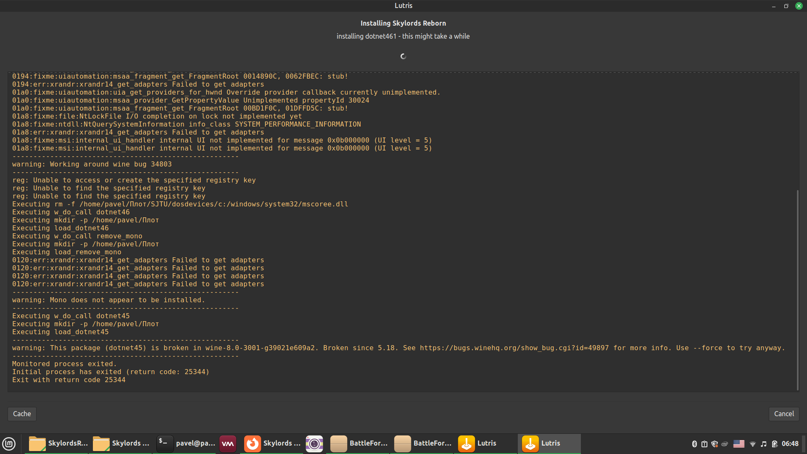The image size is (807, 454).
Task: Click the Cache button
Action: click(22, 414)
